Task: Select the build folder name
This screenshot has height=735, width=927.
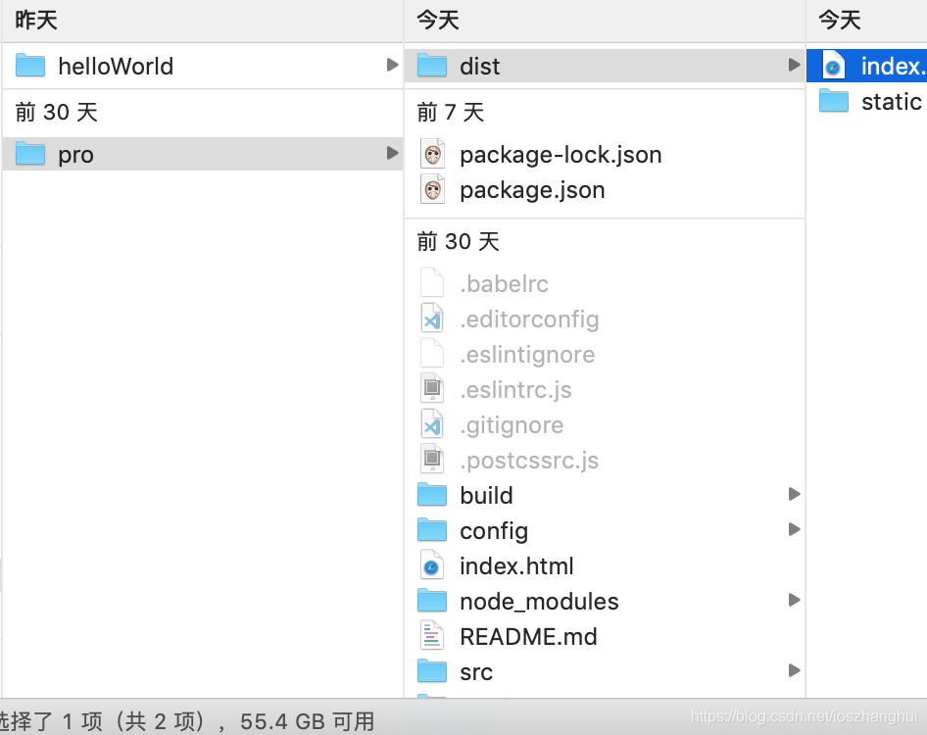Action: [x=486, y=496]
